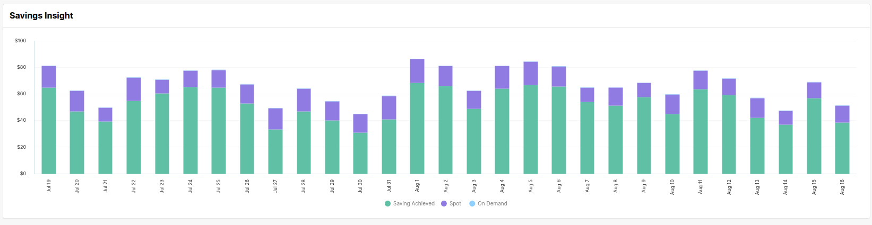Click the Aug 8 x-axis date label
This screenshot has width=872, height=225.
[616, 186]
